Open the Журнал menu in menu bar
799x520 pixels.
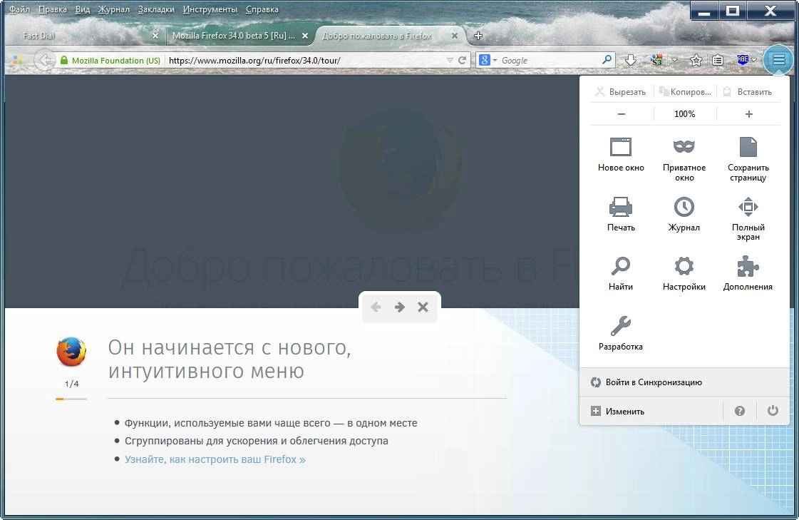113,9
